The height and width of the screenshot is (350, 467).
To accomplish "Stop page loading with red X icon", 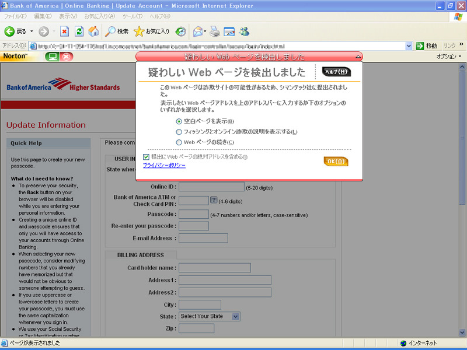I will click(x=64, y=32).
